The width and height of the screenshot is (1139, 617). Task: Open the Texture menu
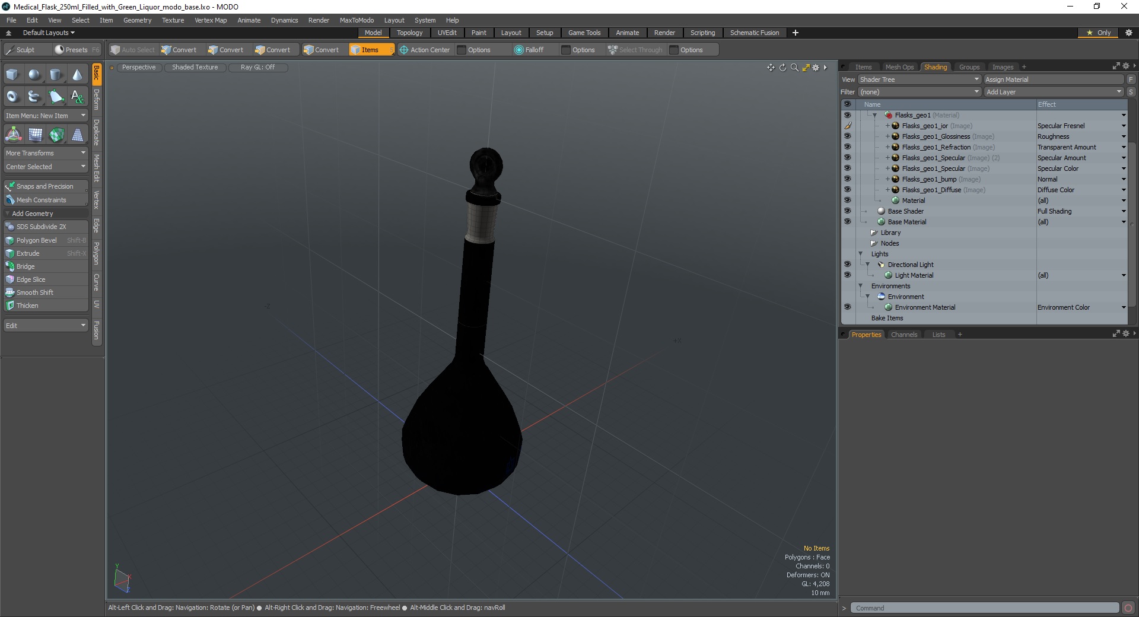[173, 20]
